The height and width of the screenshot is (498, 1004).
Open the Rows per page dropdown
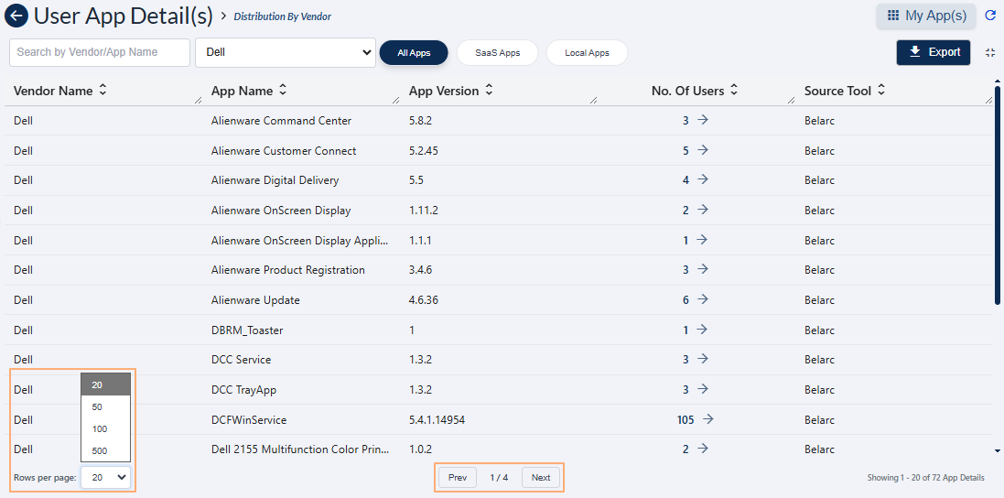[x=105, y=477]
